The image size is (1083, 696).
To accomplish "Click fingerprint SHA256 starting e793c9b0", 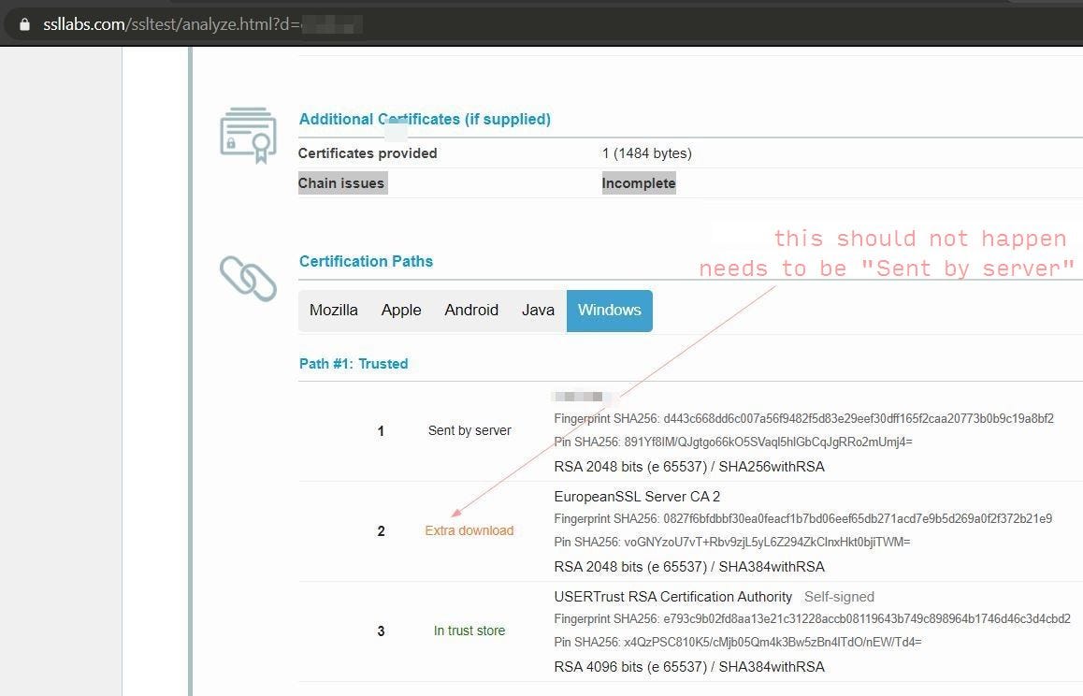I will [812, 618].
